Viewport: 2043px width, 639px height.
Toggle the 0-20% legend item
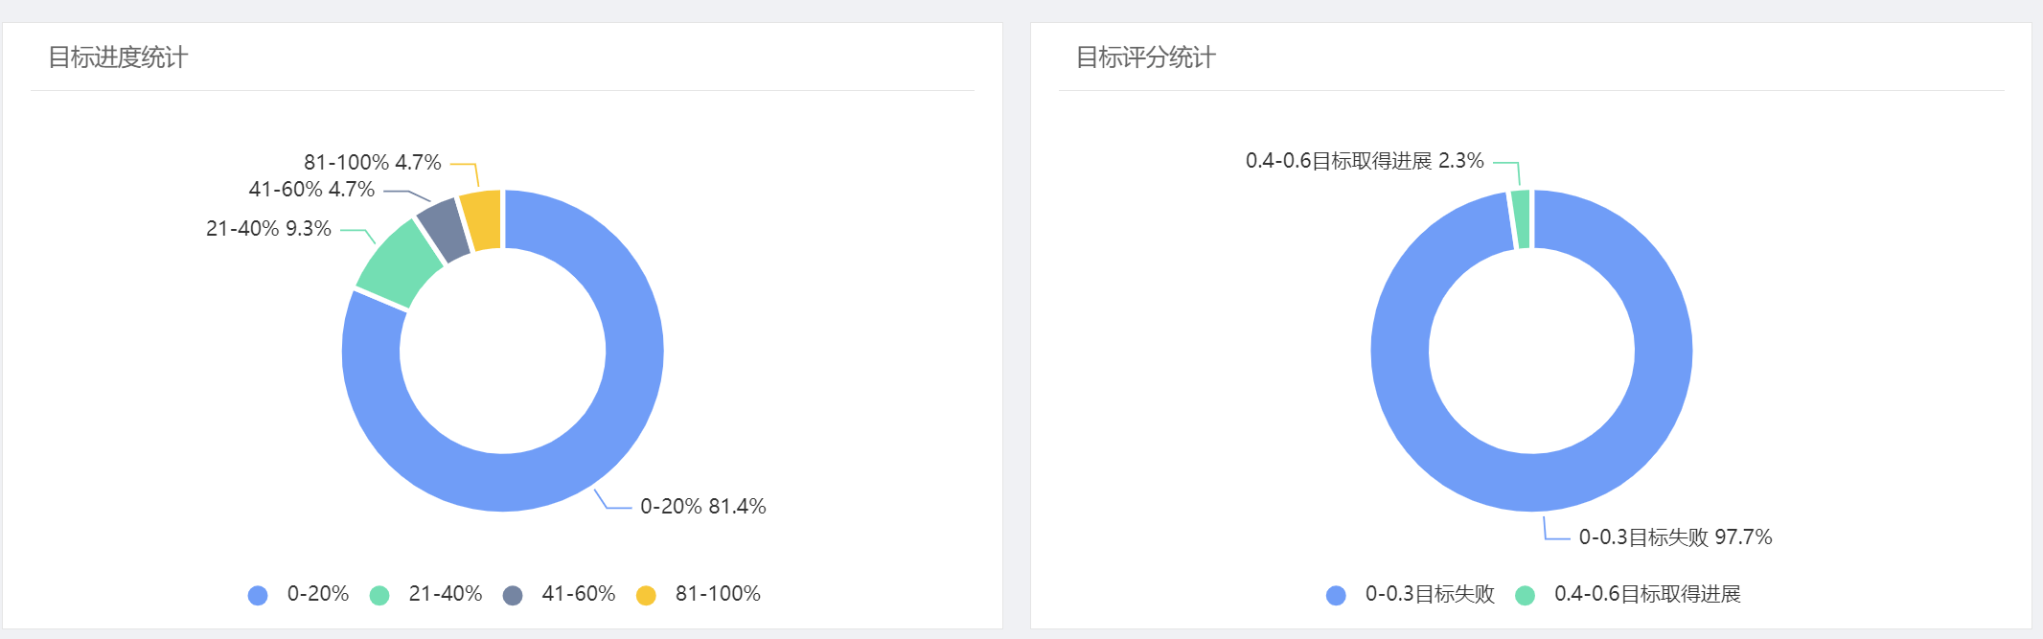(x=299, y=595)
